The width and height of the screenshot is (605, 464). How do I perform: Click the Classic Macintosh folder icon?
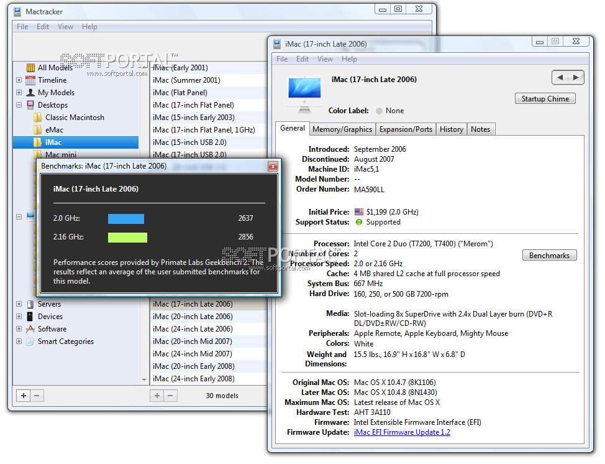tap(37, 118)
